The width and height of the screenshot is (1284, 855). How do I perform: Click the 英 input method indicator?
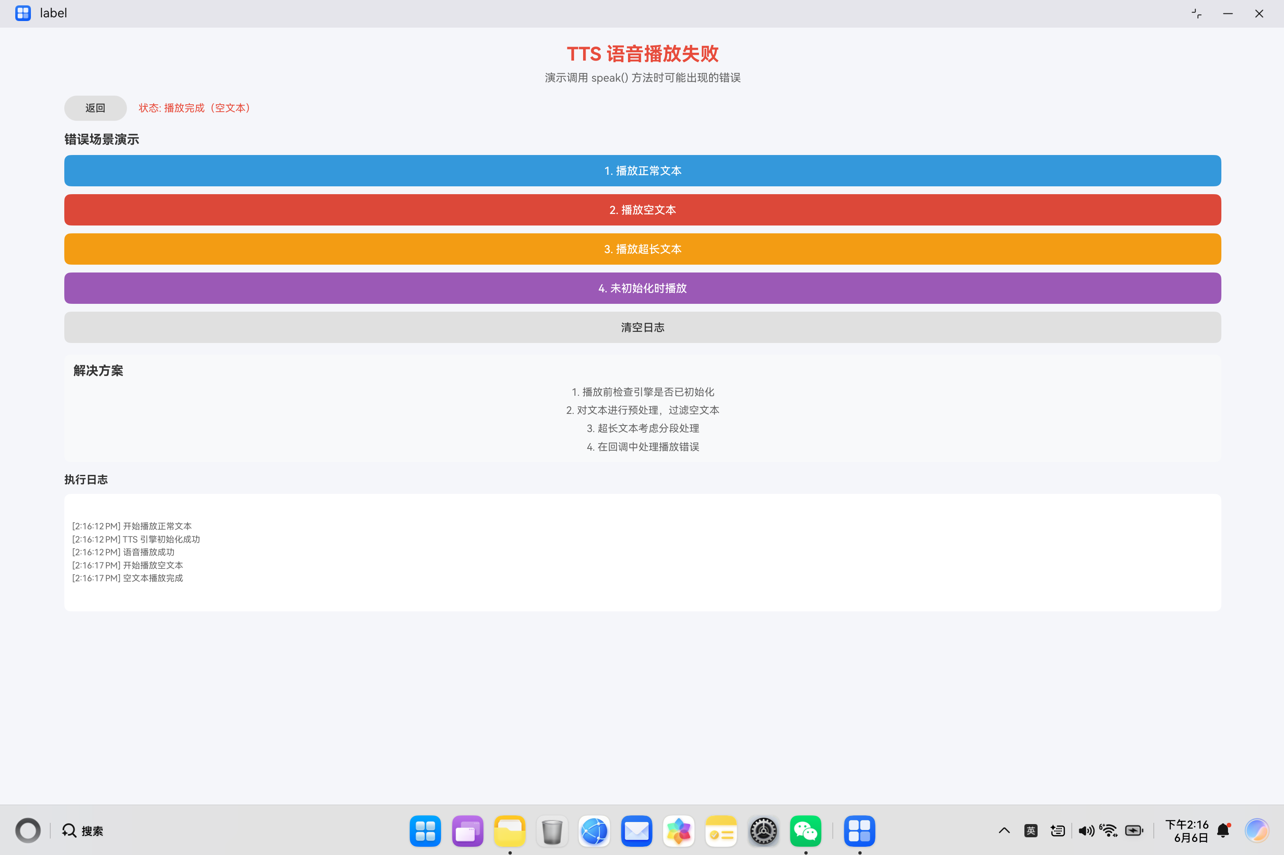pos(1031,830)
